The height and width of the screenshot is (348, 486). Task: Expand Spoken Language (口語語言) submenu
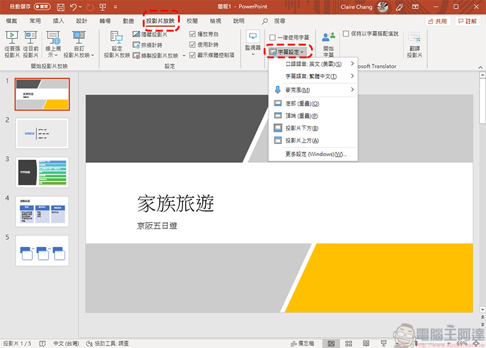[313, 64]
